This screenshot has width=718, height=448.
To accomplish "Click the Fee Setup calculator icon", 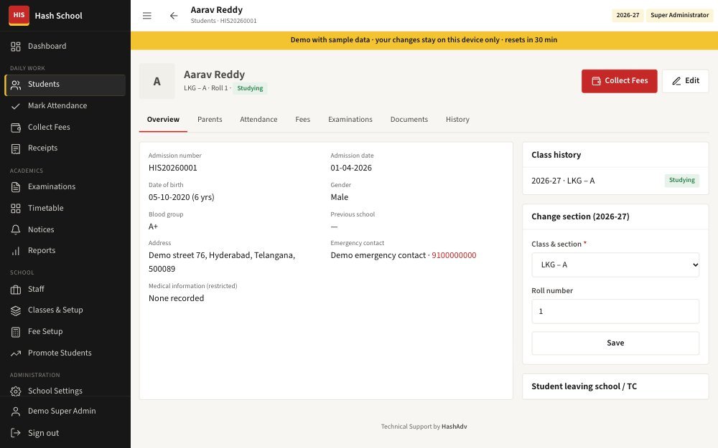I will coord(16,332).
